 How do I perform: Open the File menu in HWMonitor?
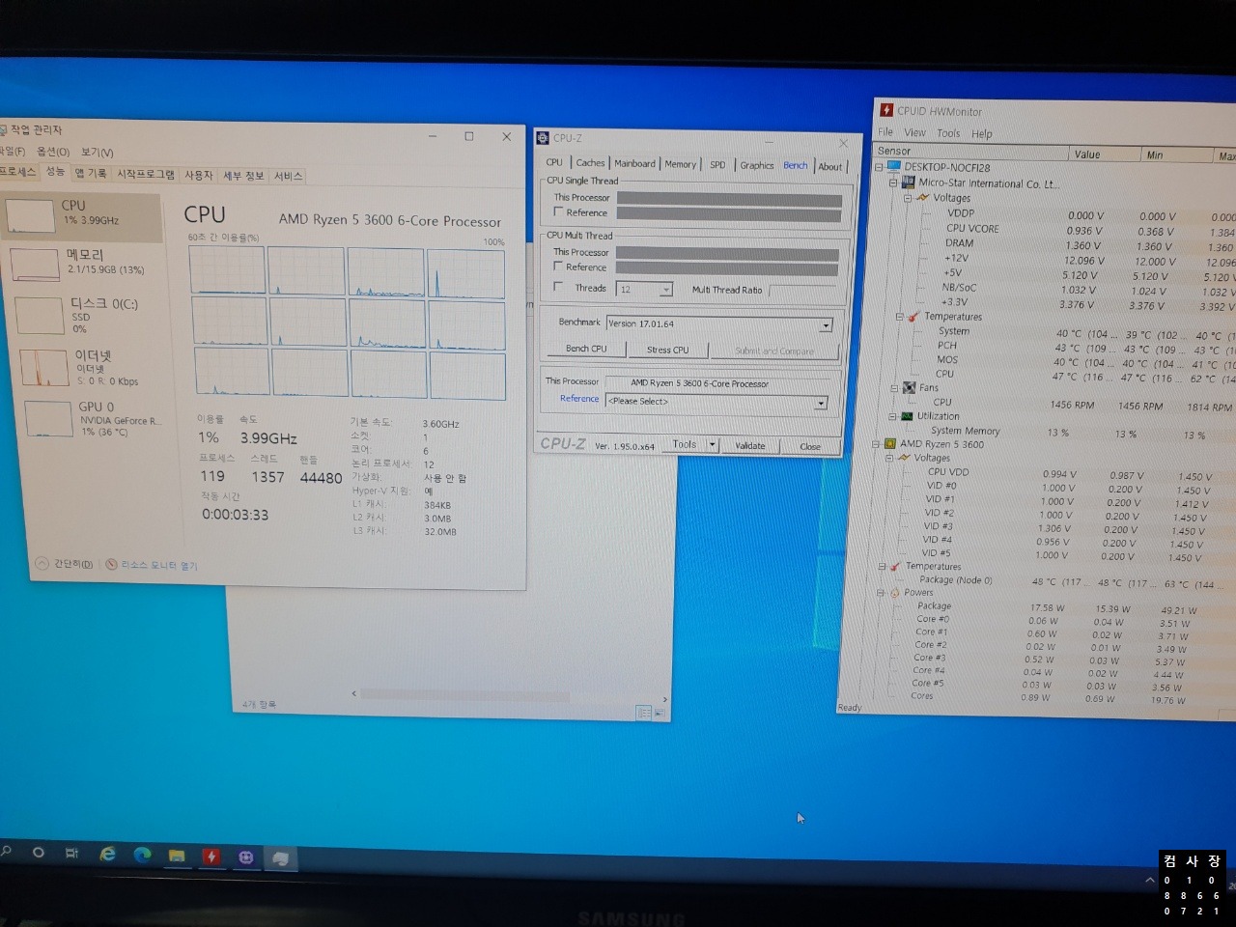[x=885, y=131]
